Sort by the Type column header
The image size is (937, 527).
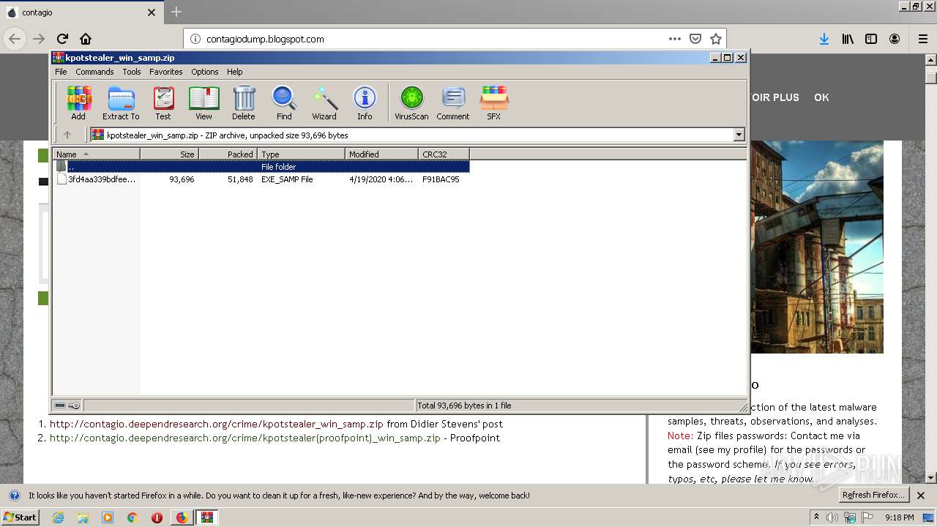click(301, 154)
